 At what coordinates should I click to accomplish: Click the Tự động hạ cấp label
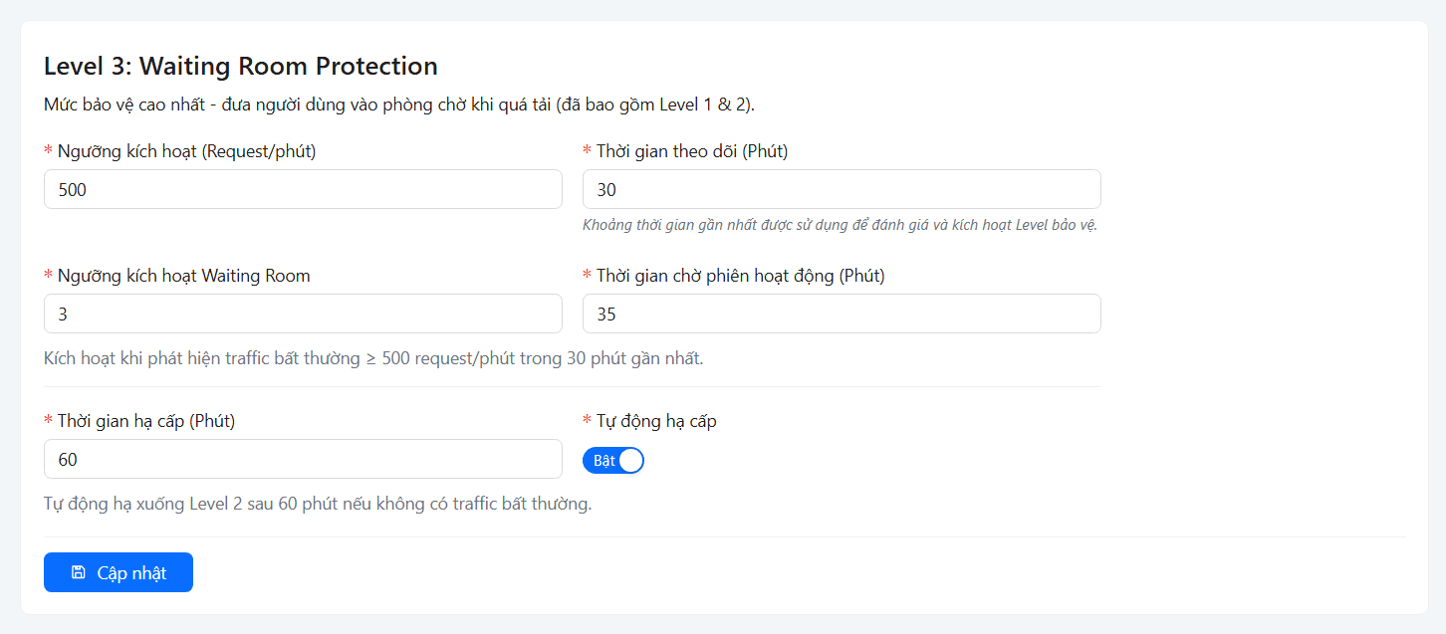pyautogui.click(x=656, y=421)
